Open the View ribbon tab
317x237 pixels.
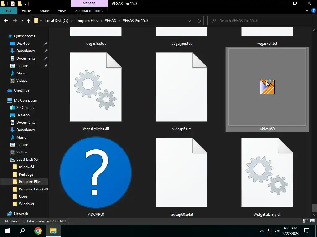pos(62,11)
